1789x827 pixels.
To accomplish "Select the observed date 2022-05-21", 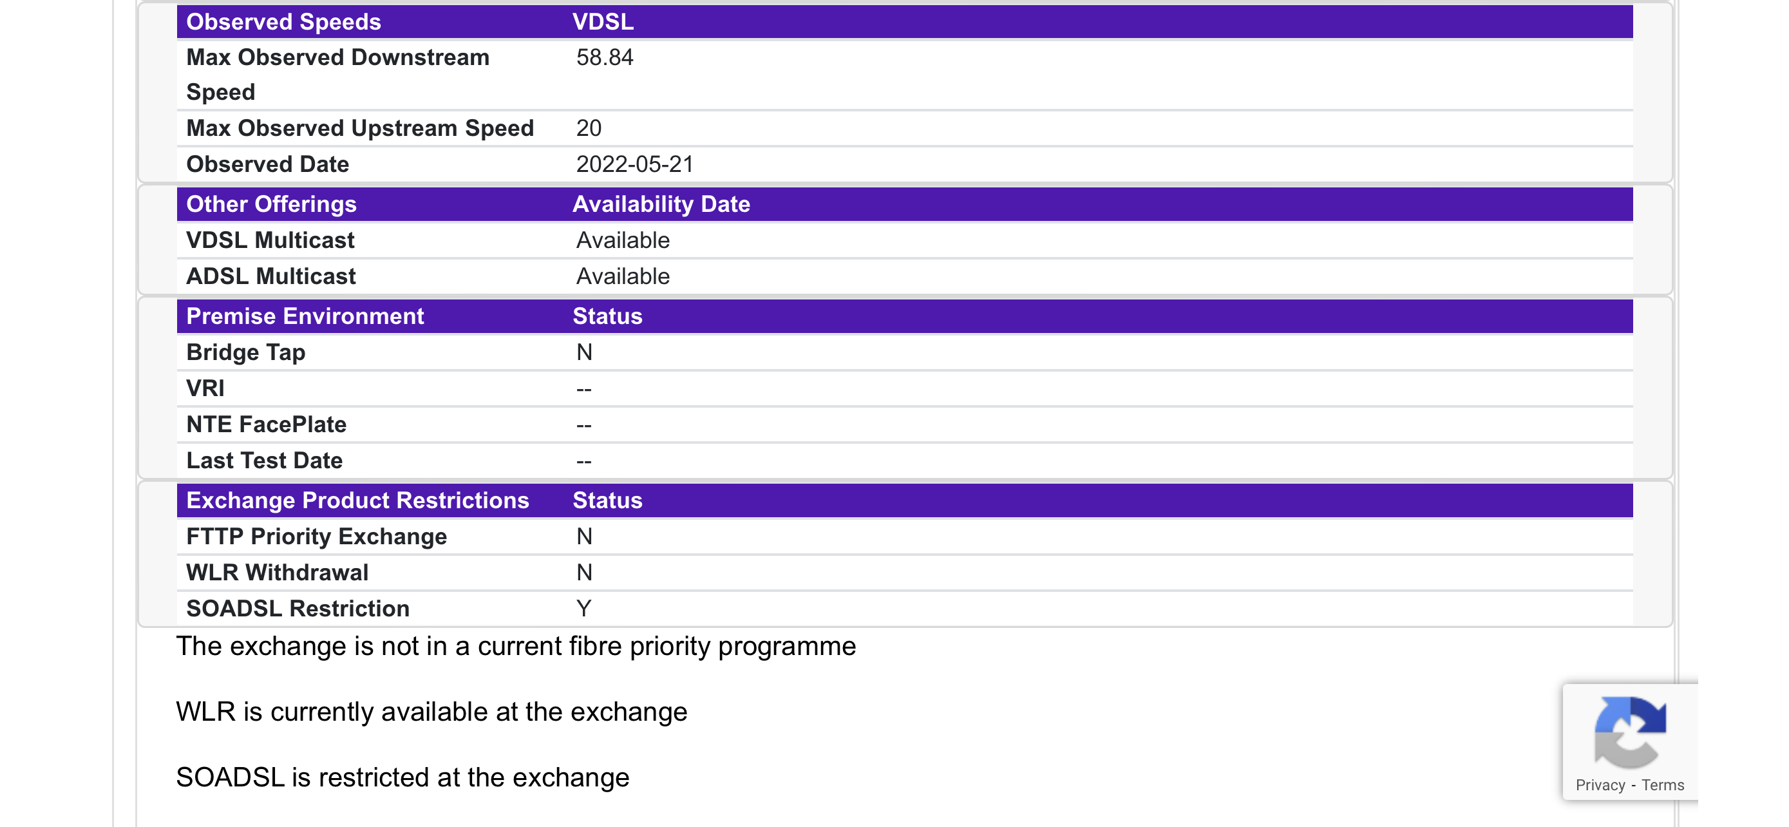I will (x=634, y=165).
